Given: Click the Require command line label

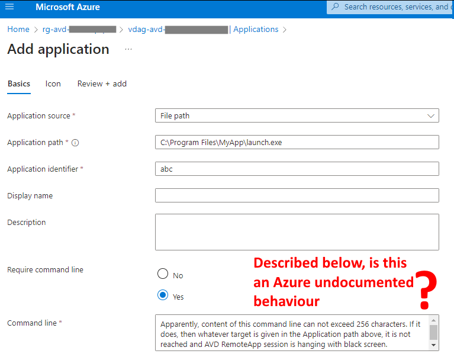Looking at the screenshot, I should click(45, 269).
